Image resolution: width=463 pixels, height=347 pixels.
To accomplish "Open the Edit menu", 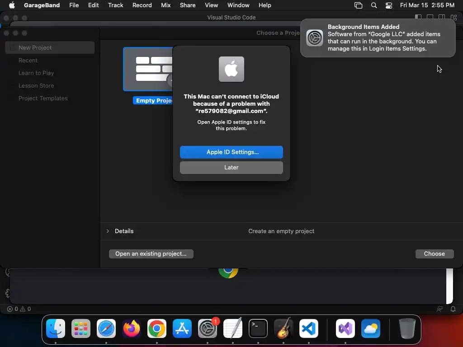I will click(93, 5).
